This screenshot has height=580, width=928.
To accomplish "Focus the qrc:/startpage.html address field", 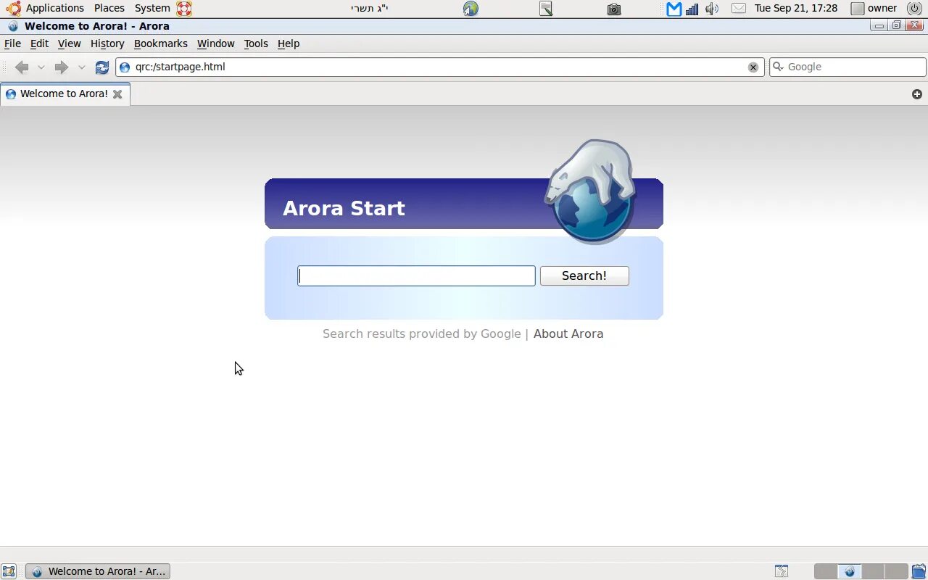I will 439,67.
